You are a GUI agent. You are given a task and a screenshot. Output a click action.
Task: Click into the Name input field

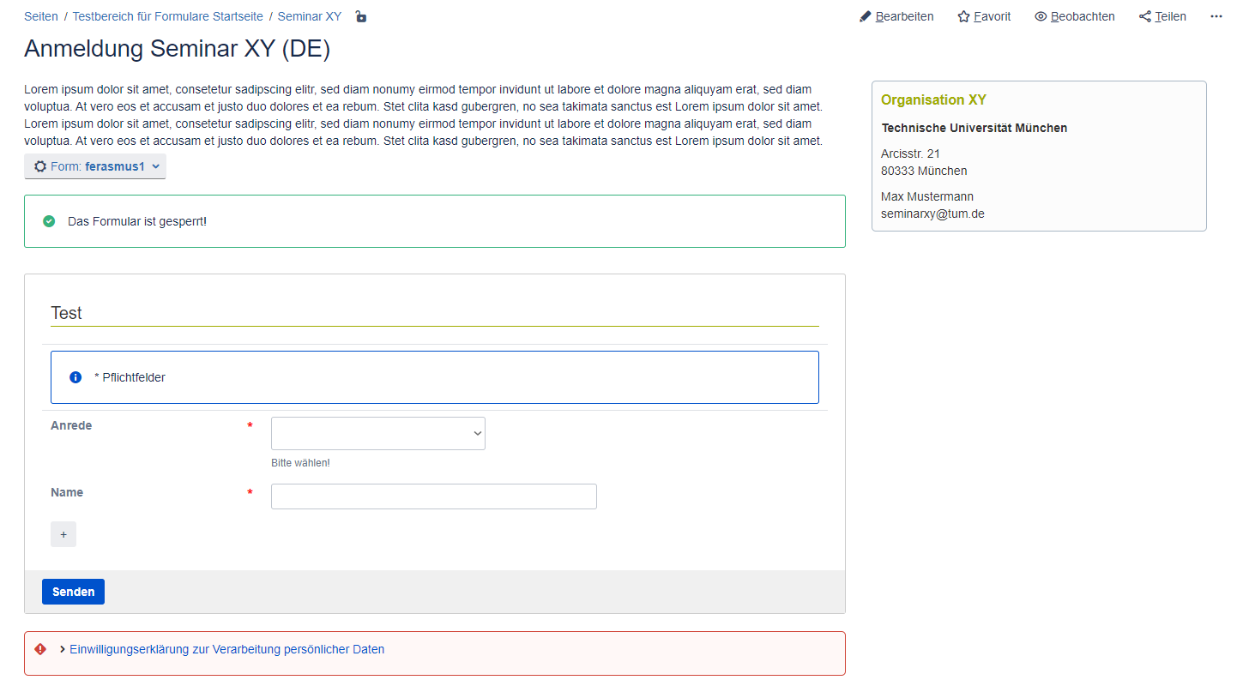tap(433, 496)
